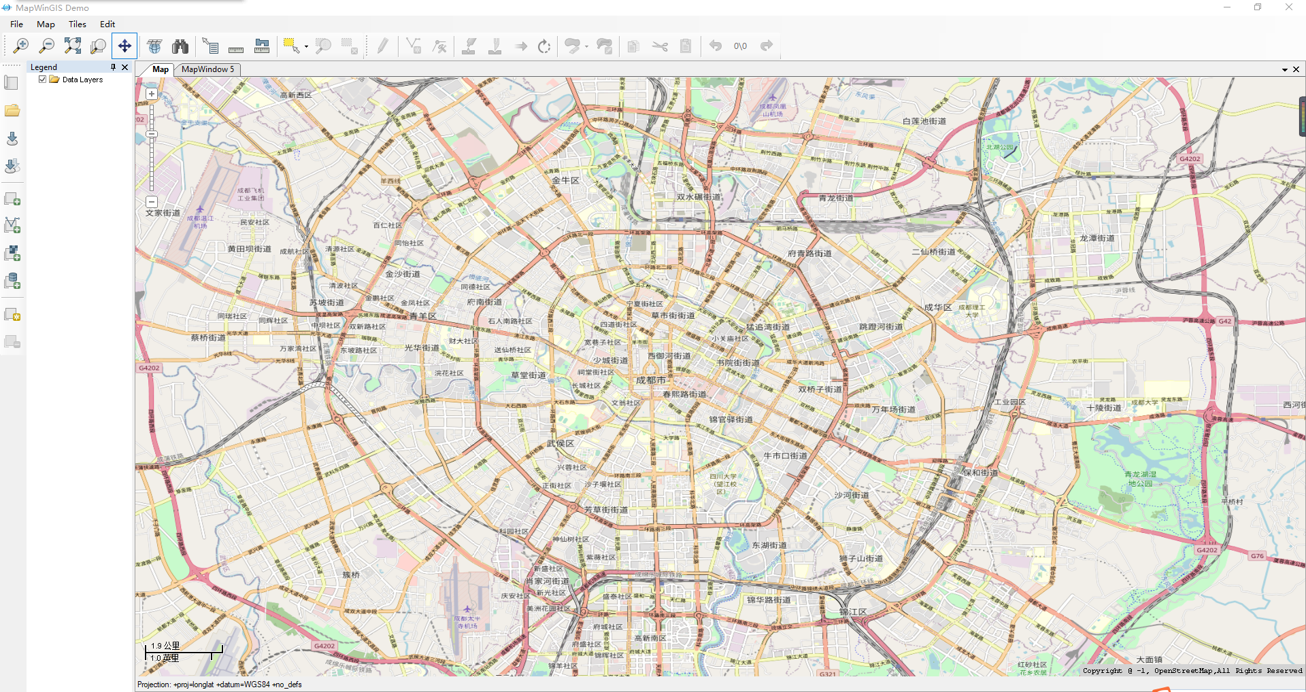The image size is (1306, 692).
Task: Click the open folder sidebar icon
Action: coord(12,111)
